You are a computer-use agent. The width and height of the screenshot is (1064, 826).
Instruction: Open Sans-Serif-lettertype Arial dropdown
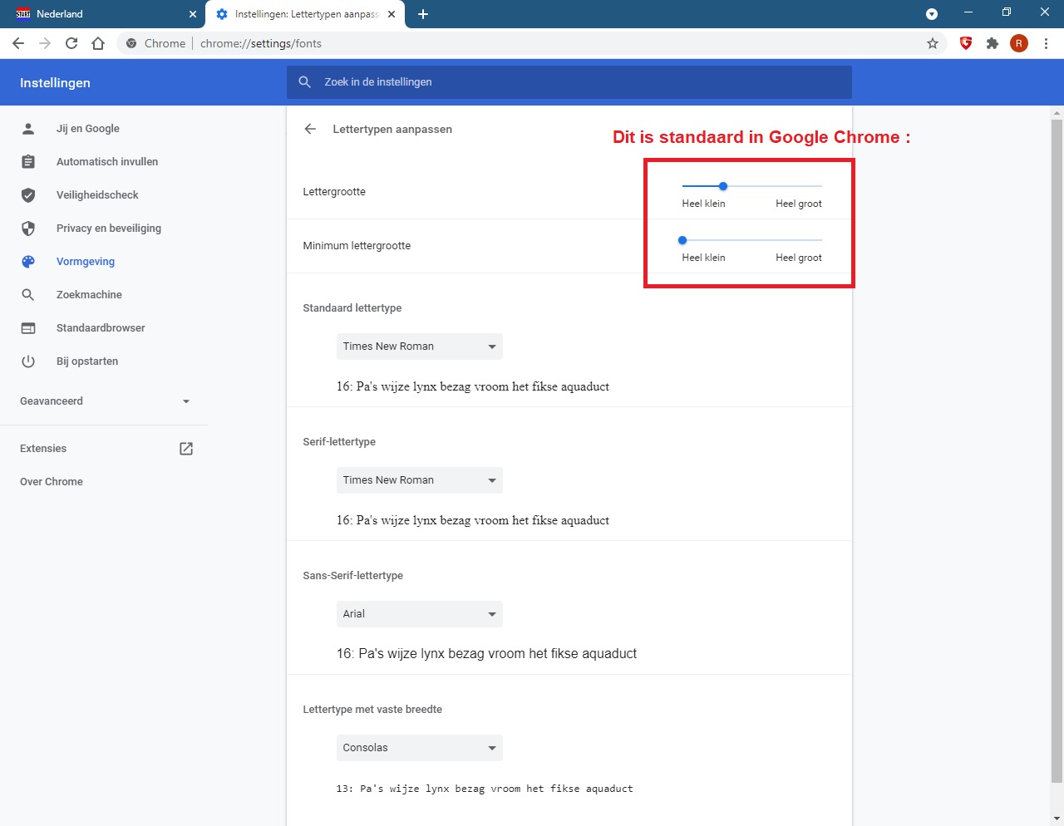click(420, 614)
